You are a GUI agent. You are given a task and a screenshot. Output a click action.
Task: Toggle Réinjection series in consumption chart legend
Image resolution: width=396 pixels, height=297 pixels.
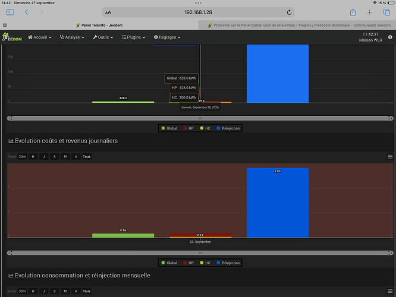click(228, 128)
